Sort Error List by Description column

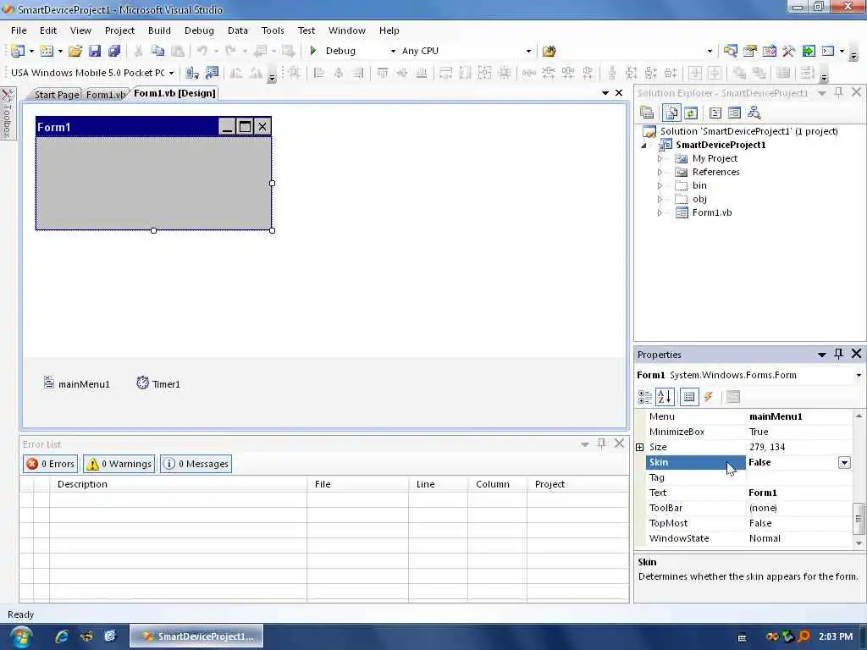178,484
